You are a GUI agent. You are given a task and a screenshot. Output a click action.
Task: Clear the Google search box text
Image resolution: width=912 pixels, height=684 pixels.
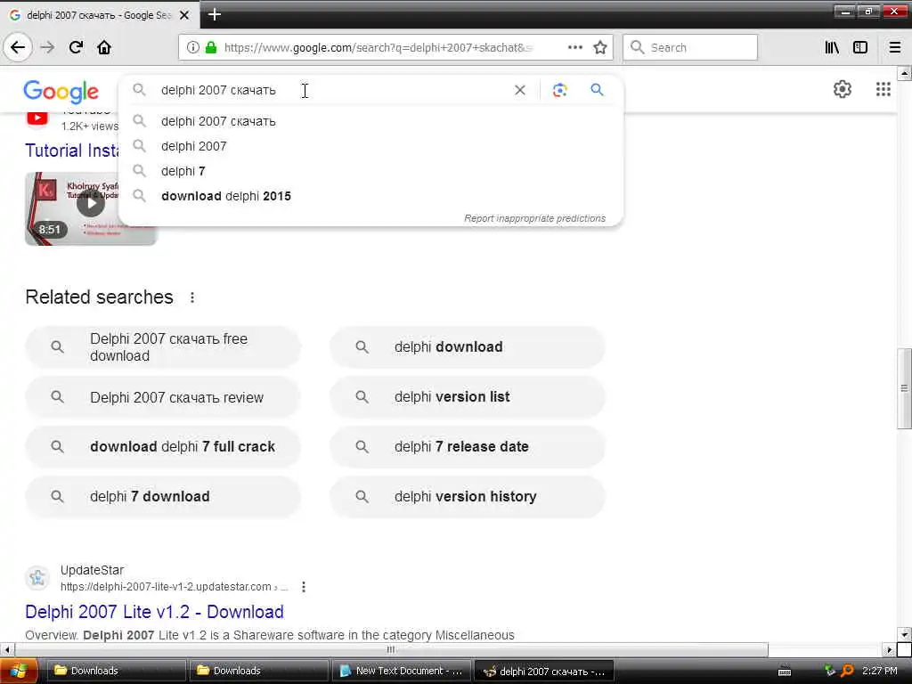click(x=520, y=90)
